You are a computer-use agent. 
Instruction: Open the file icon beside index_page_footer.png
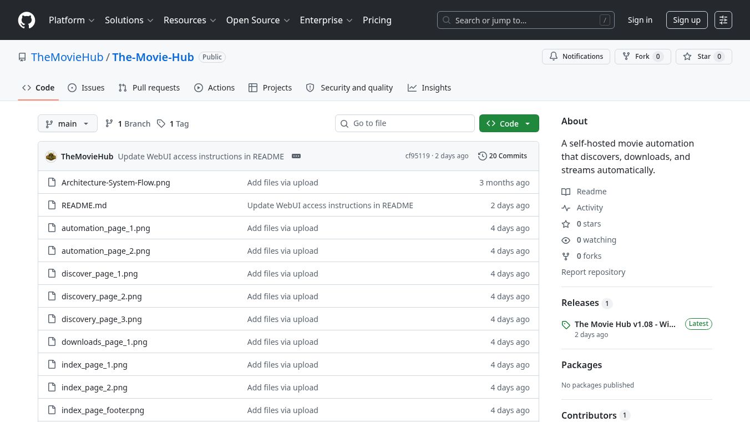(52, 410)
